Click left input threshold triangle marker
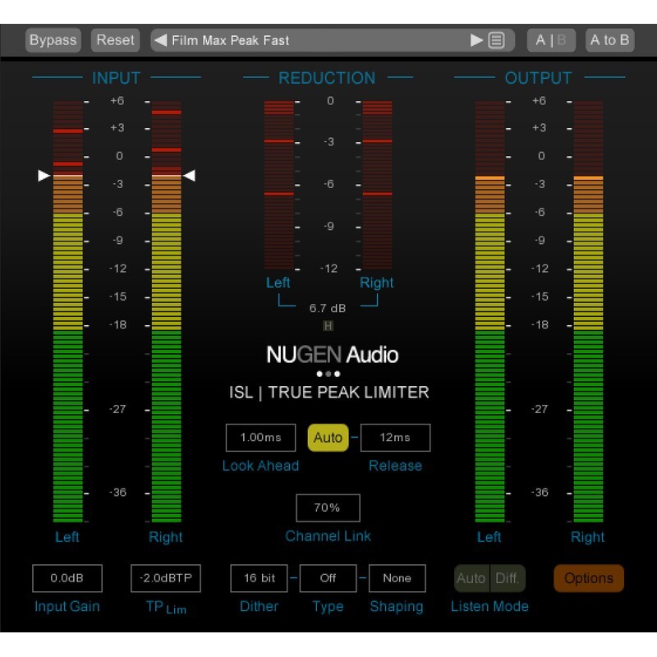This screenshot has width=657, height=657. [x=44, y=175]
